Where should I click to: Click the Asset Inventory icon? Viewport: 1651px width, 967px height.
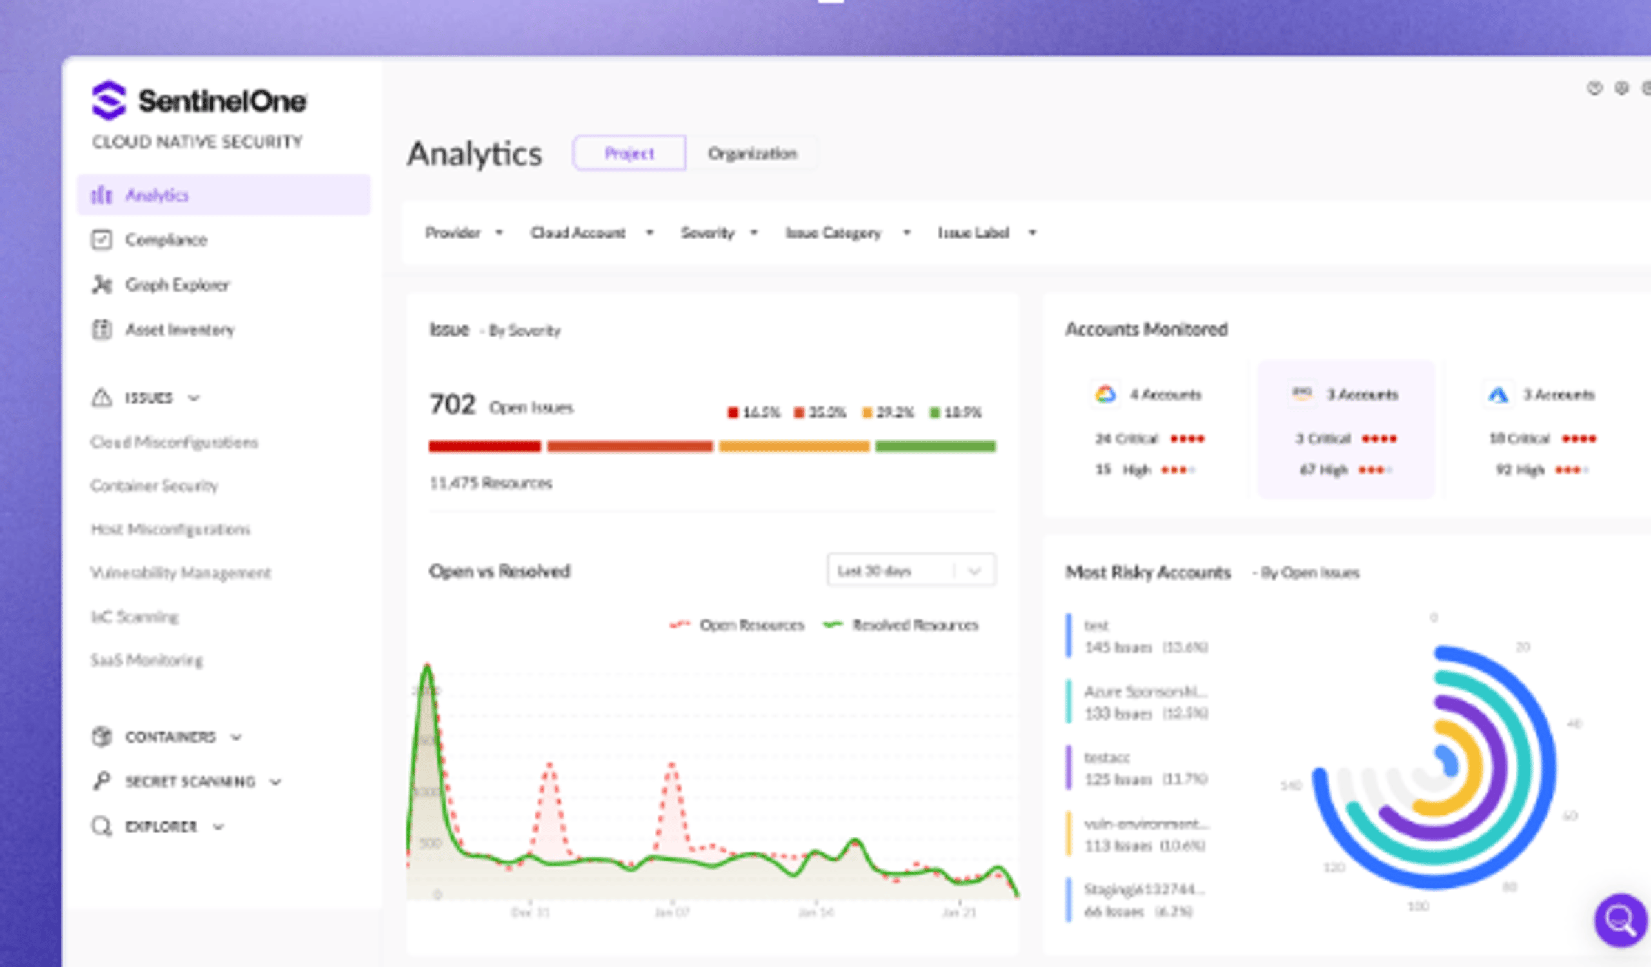[101, 329]
